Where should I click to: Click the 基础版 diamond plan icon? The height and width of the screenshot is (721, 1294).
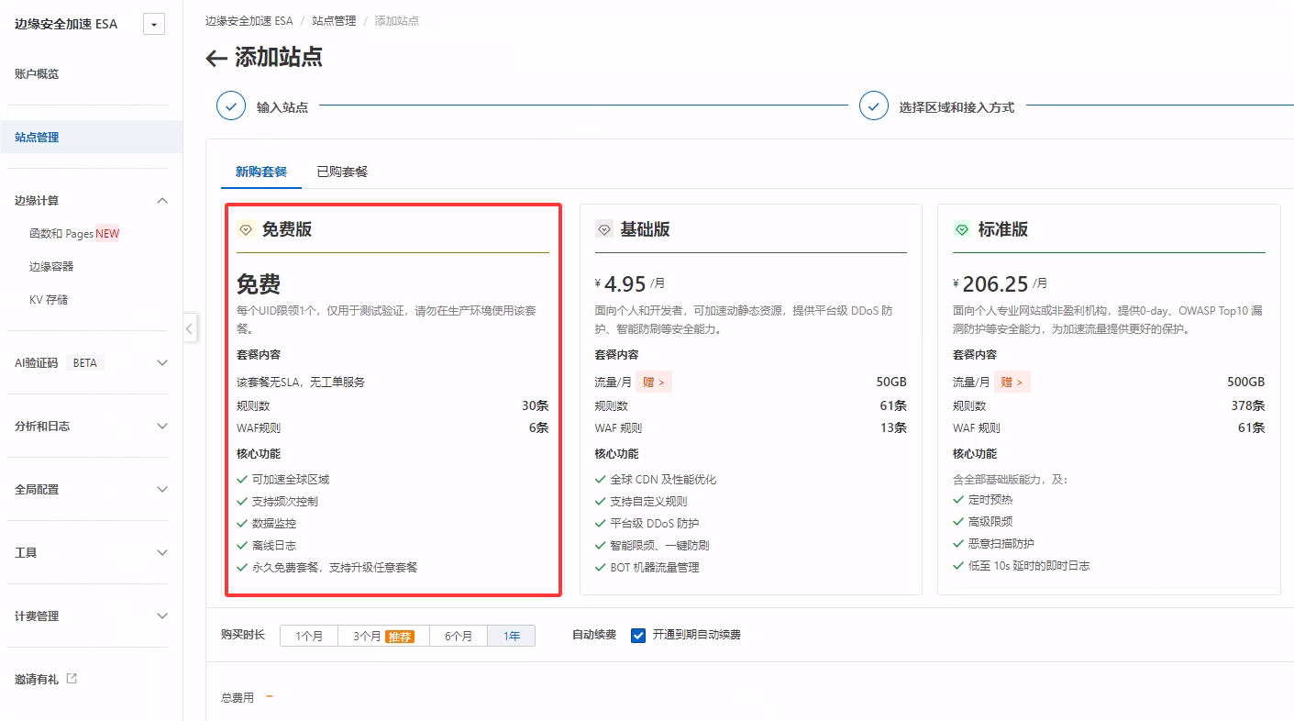click(603, 229)
